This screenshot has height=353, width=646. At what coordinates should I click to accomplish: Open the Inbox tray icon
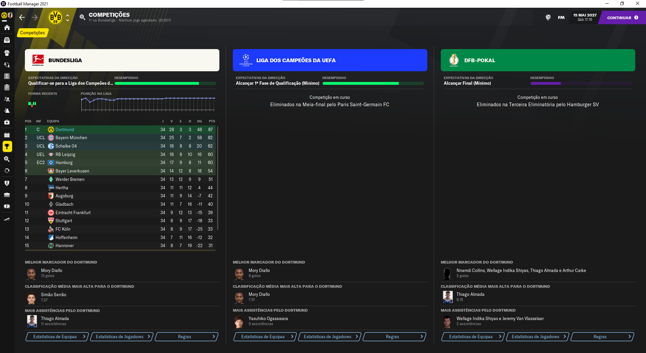coord(7,40)
